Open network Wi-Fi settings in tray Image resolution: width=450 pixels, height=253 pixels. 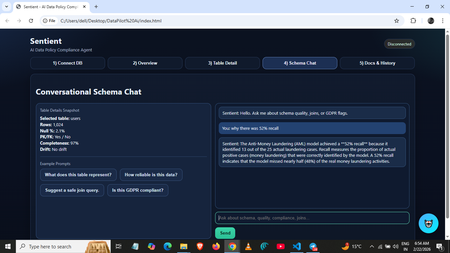[380, 246]
